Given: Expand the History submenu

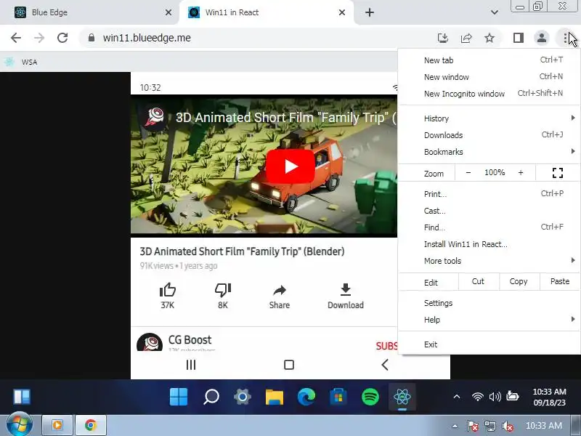Looking at the screenshot, I should click(489, 118).
